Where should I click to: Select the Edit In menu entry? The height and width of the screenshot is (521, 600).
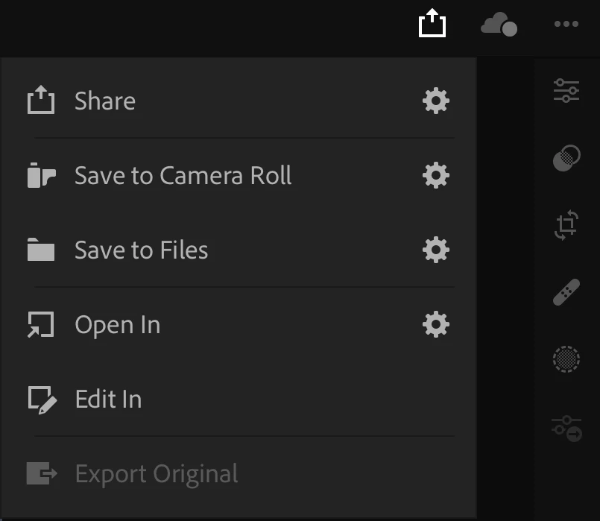point(108,400)
